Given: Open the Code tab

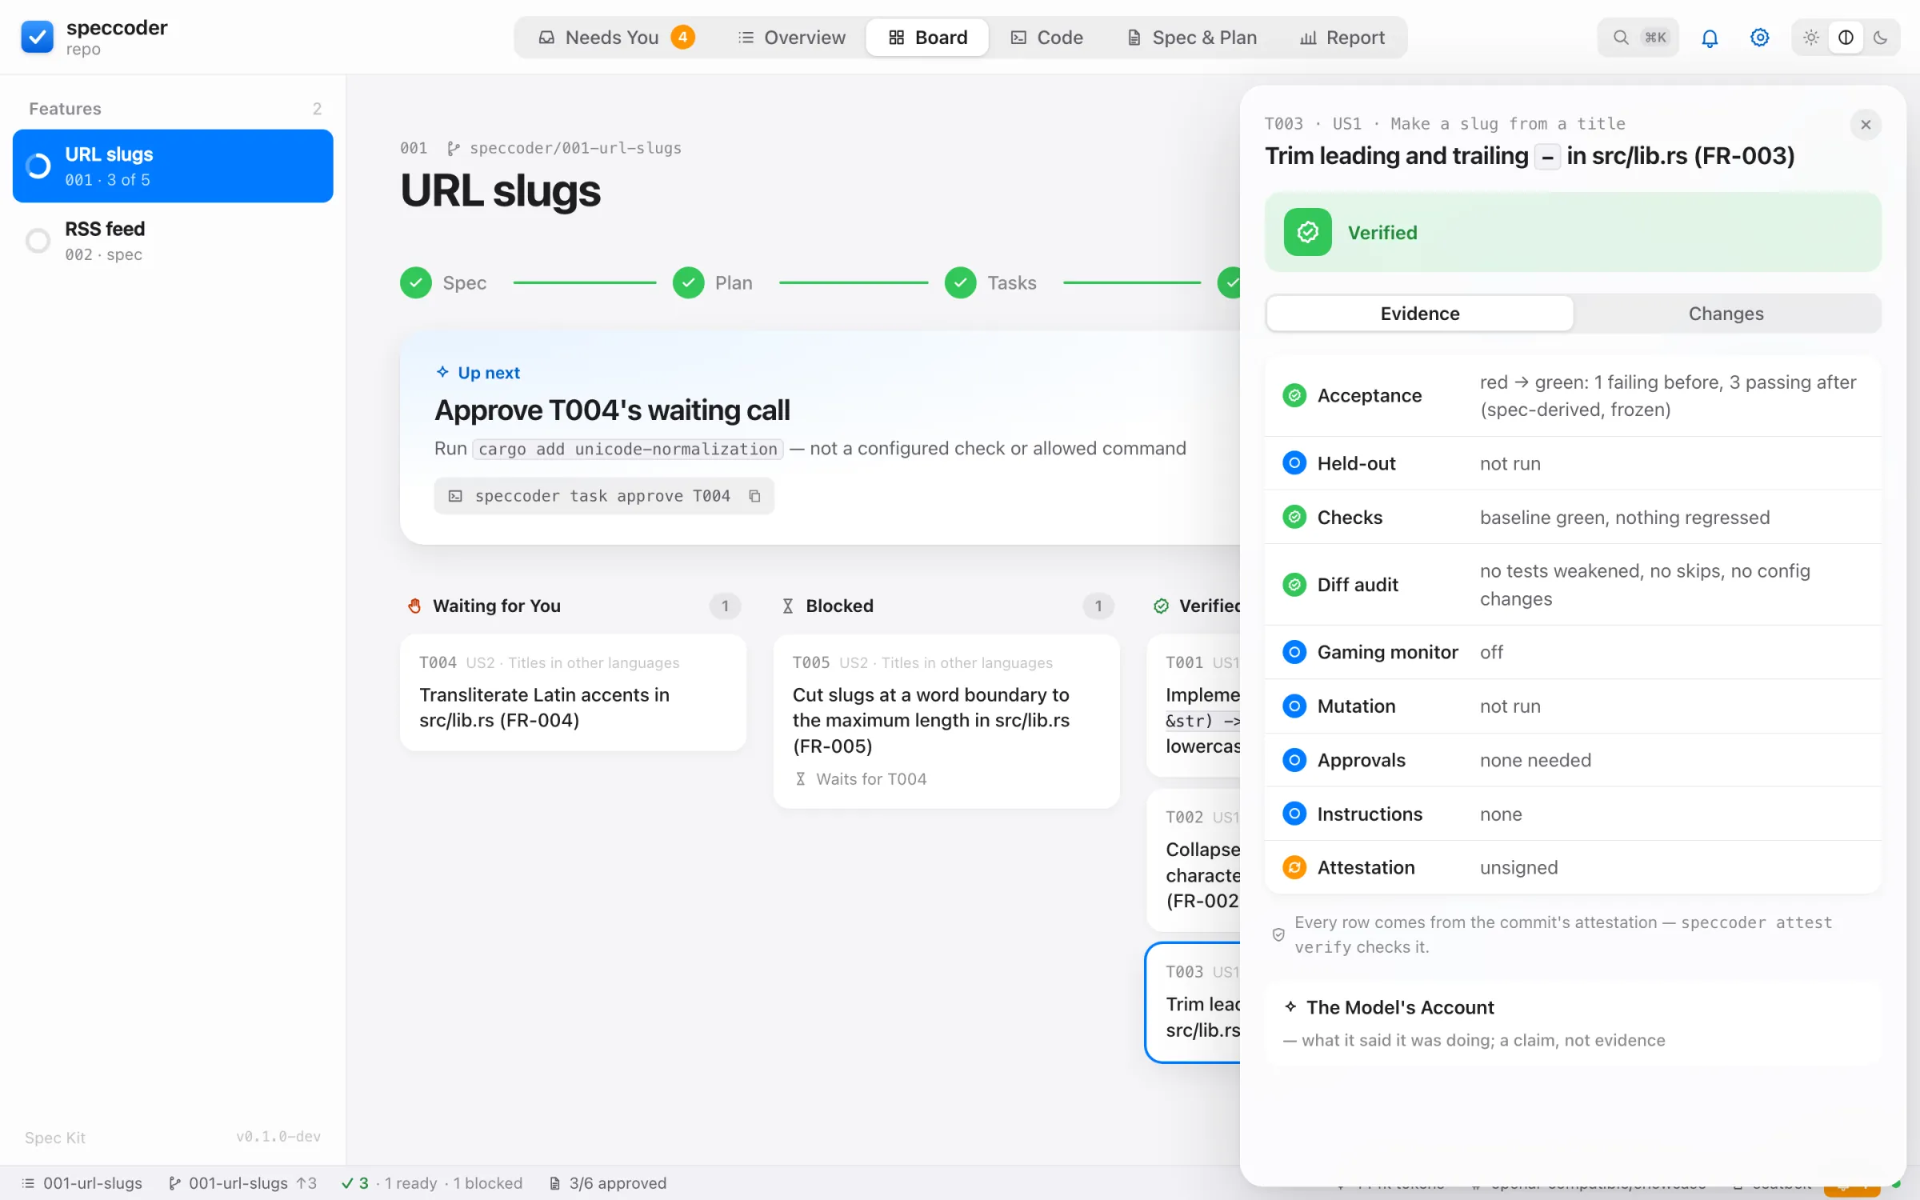Looking at the screenshot, I should [1046, 38].
